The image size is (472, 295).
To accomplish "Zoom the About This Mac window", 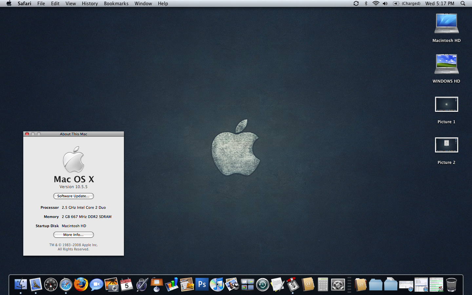I will pos(39,134).
